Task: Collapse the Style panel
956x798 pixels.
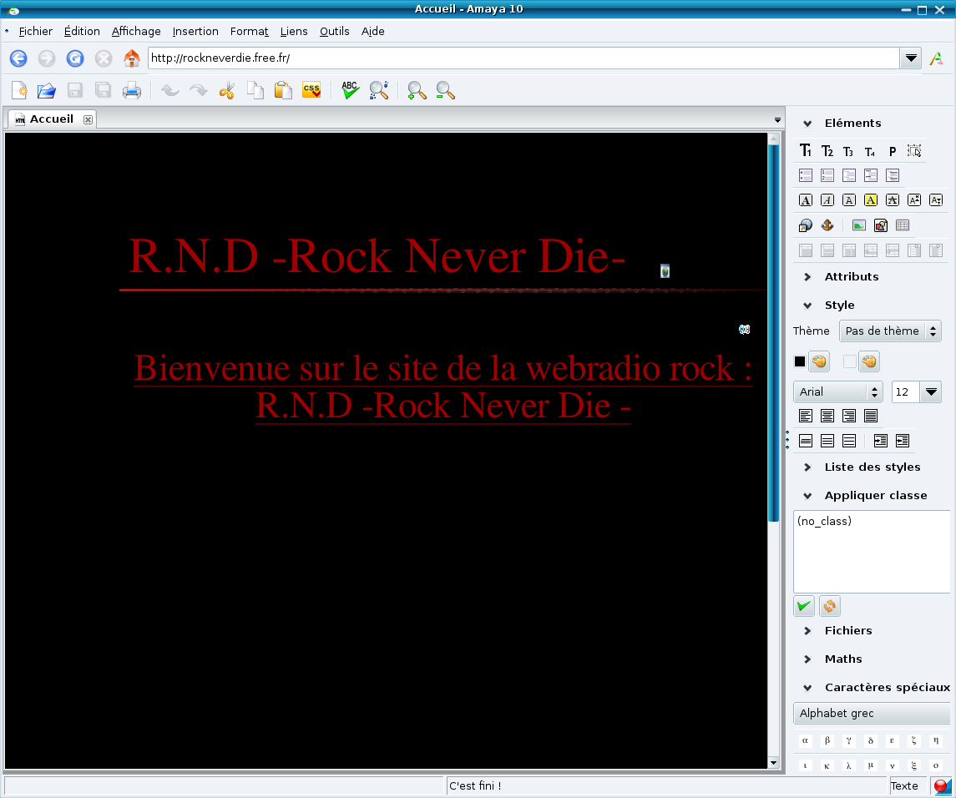Action: [807, 306]
